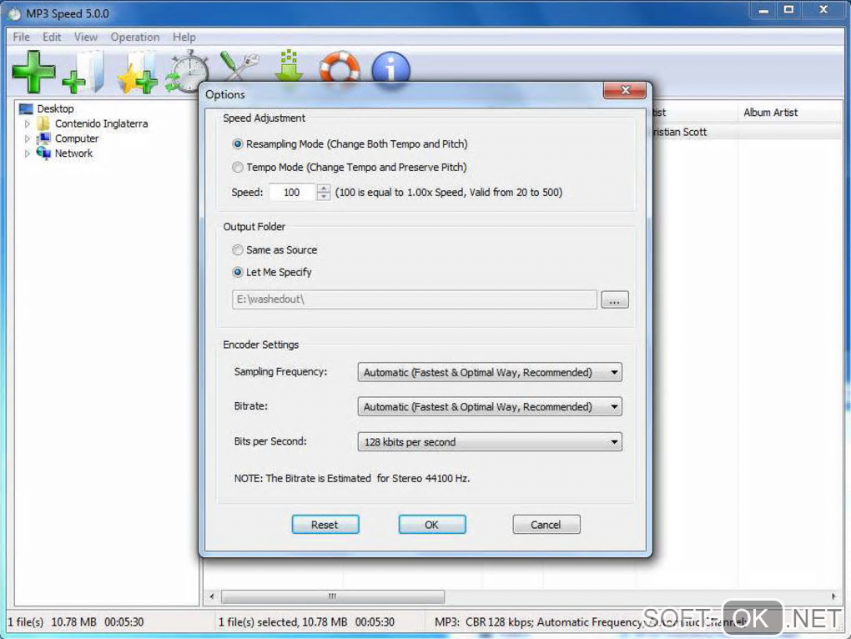Select Contenido Inglaterra tree label

(x=102, y=123)
